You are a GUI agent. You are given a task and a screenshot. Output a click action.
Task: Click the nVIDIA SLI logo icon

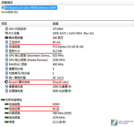[x=3, y=12]
